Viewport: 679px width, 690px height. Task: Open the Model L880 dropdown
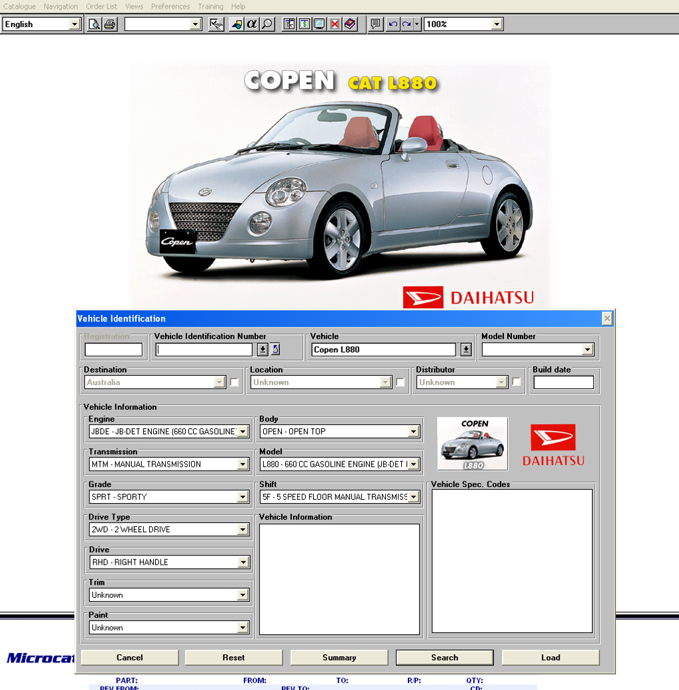pyautogui.click(x=413, y=464)
